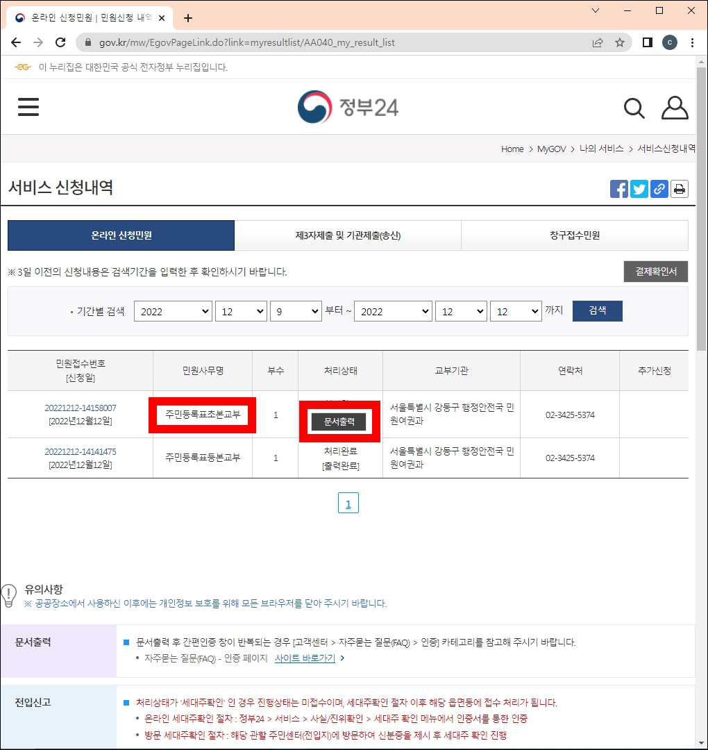Screen dimensions: 708x750
Task: Share this page to Twitter
Action: coord(639,188)
